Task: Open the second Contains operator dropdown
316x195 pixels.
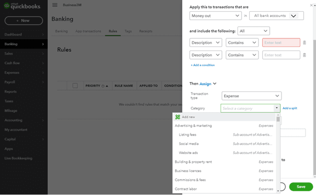Action: click(x=242, y=55)
